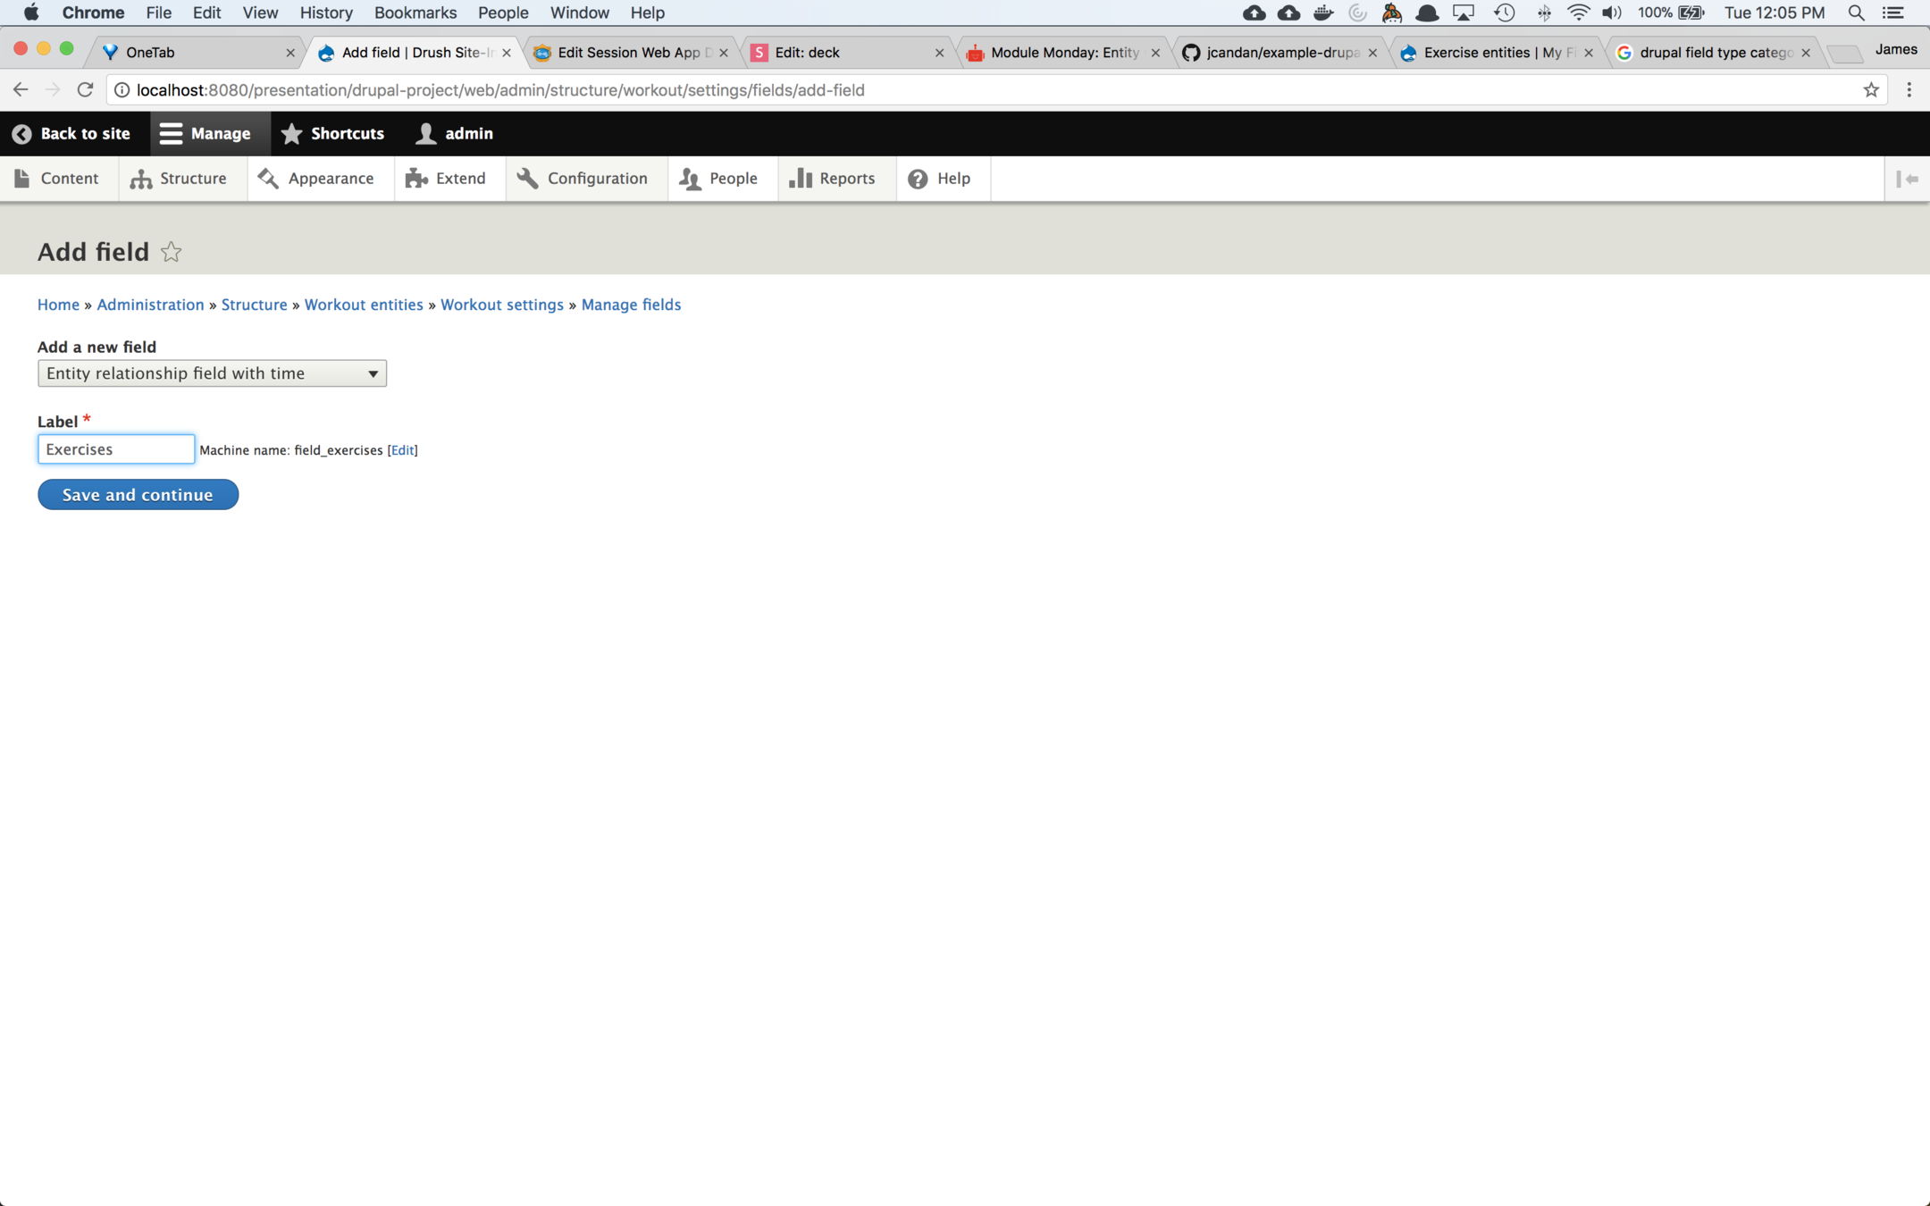
Task: Open Chrome Bookmarks menu in menu bar
Action: tap(415, 13)
